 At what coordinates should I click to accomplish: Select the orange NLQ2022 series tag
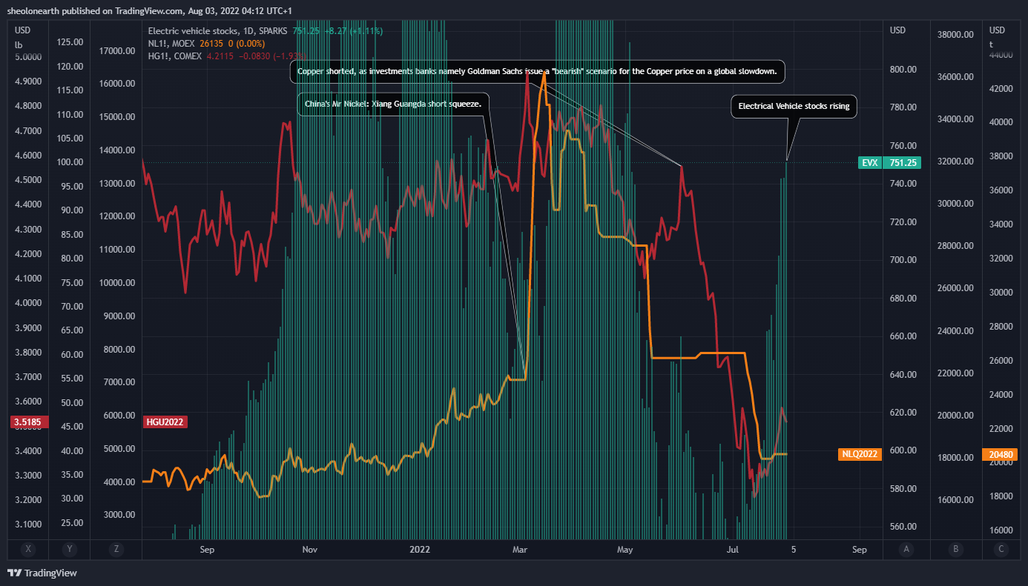coord(860,454)
